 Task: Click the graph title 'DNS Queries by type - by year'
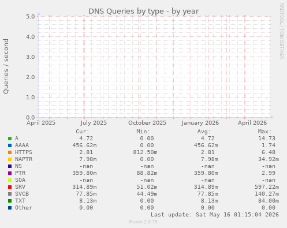[x=143, y=11]
